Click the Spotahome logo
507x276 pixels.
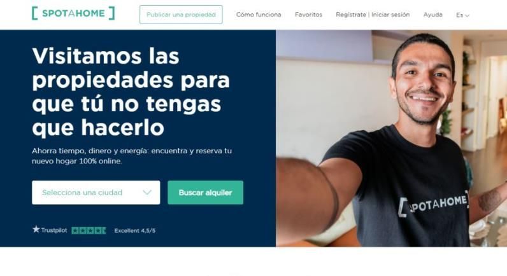(73, 13)
